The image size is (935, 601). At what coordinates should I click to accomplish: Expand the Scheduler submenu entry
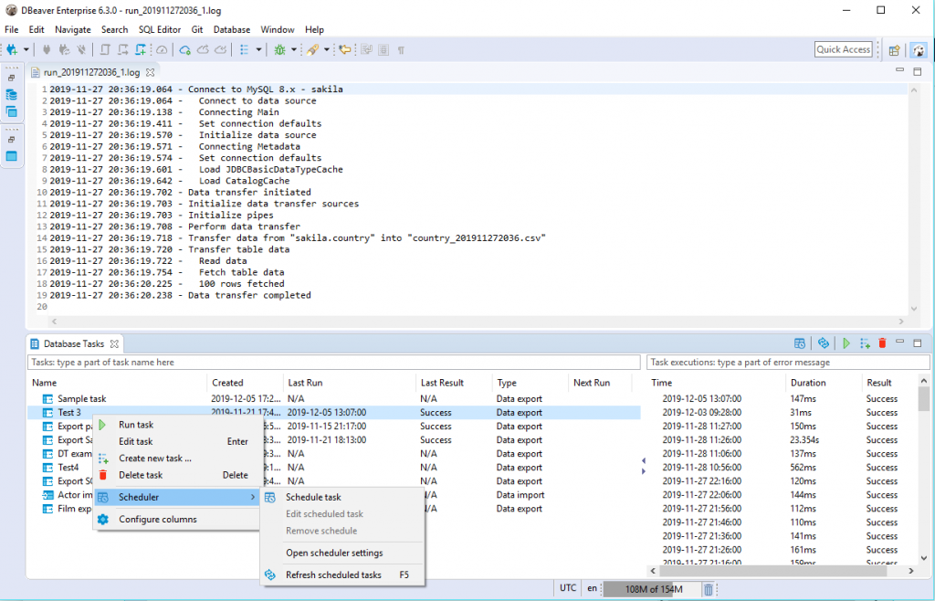click(x=177, y=497)
